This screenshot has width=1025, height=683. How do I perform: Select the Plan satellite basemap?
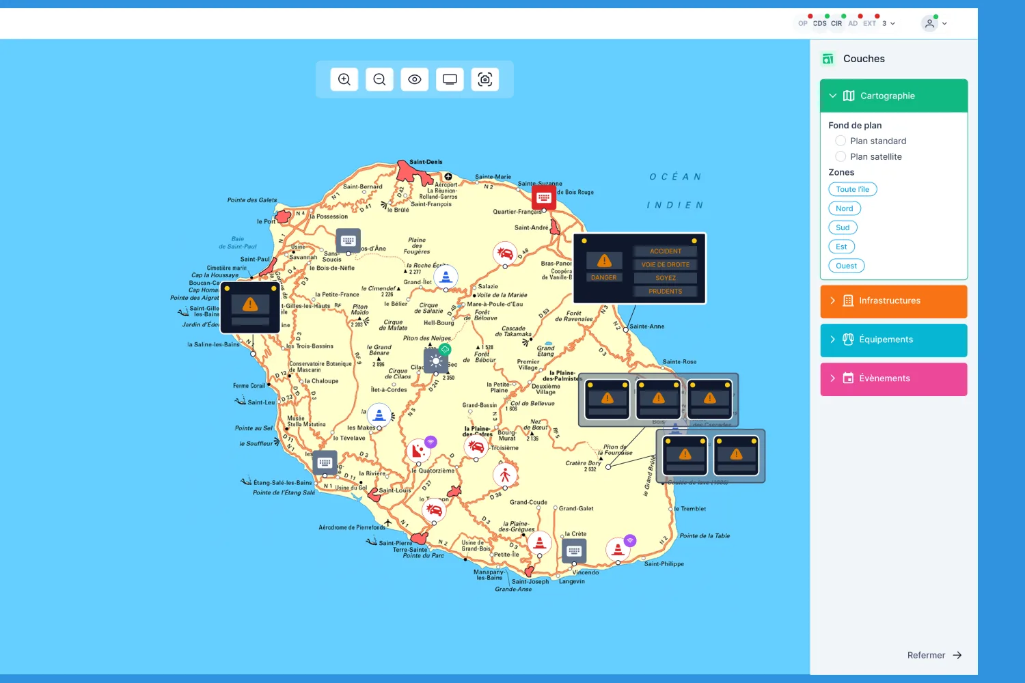(x=840, y=156)
